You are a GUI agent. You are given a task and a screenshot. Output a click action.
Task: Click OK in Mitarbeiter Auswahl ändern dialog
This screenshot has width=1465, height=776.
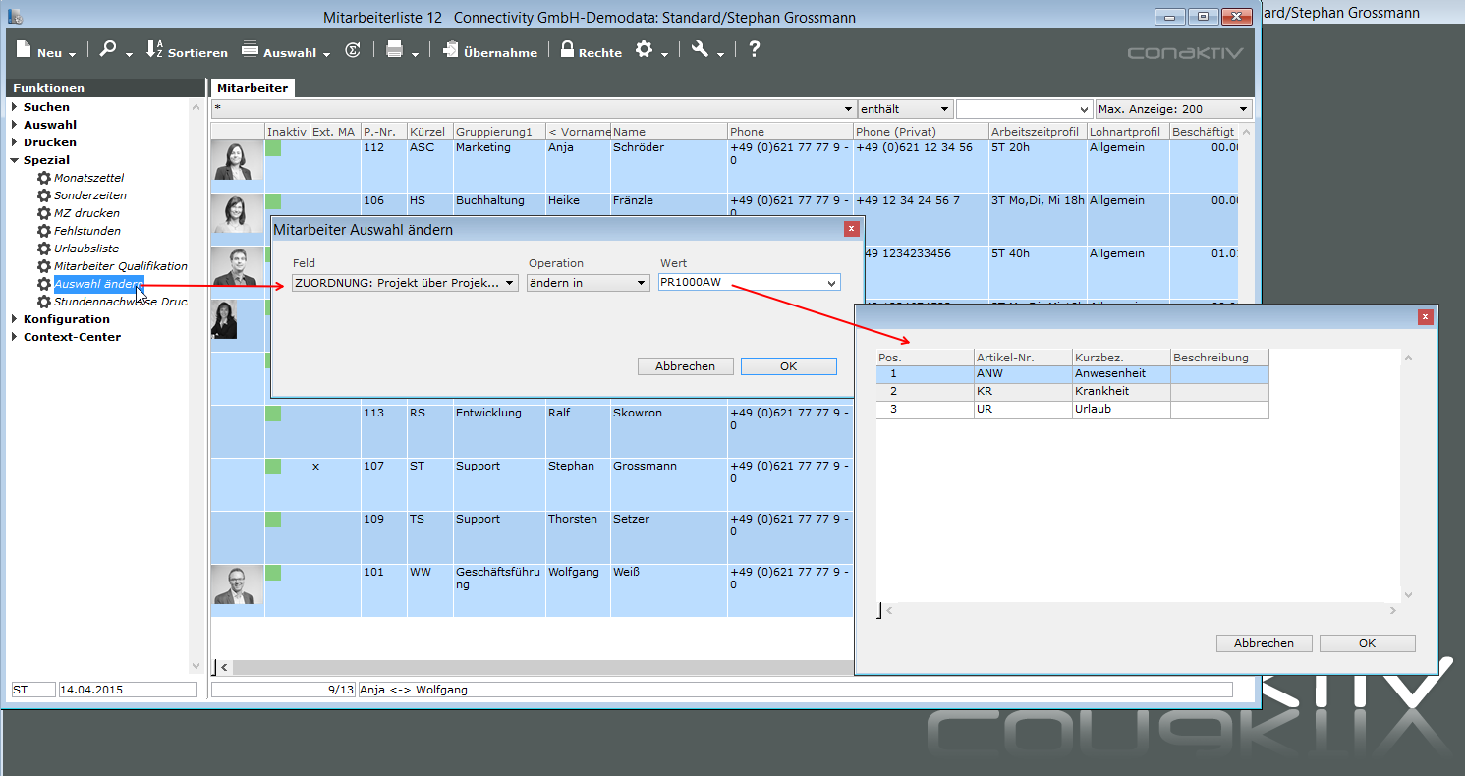pyautogui.click(x=788, y=366)
